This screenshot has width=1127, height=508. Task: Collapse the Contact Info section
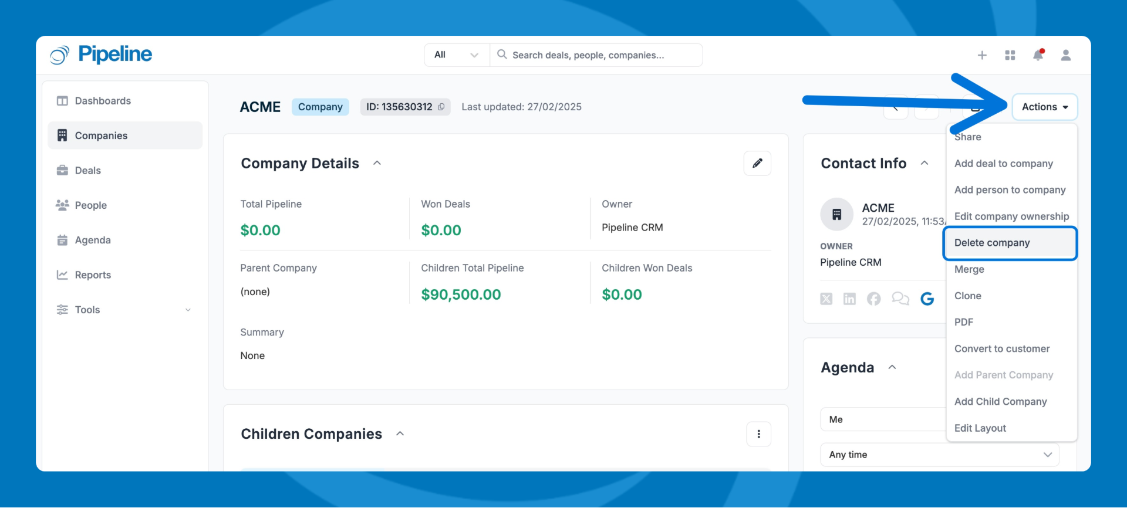924,163
